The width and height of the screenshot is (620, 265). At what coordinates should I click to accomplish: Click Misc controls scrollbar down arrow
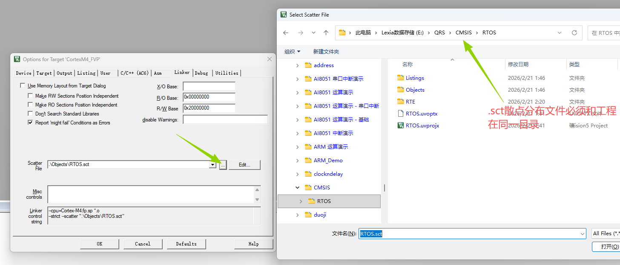pos(257,200)
